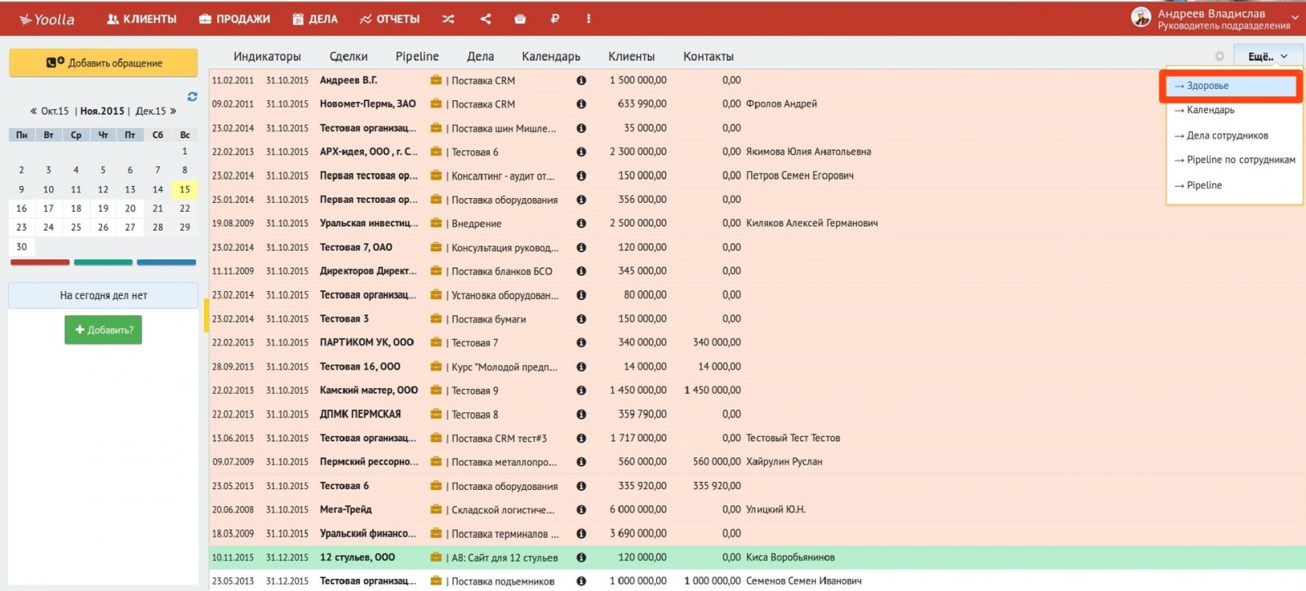Select highlighted day 15 in the calendar
This screenshot has height=591, width=1306.
point(184,189)
